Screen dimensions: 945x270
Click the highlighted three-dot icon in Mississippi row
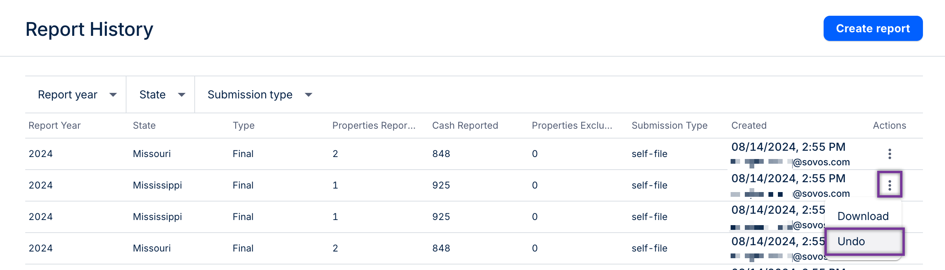click(889, 185)
